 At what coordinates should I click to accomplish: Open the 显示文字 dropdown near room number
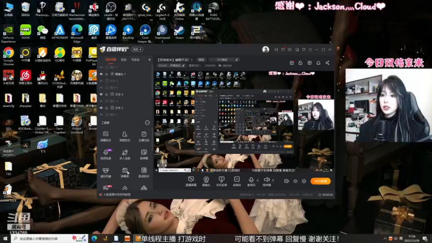pos(195,65)
